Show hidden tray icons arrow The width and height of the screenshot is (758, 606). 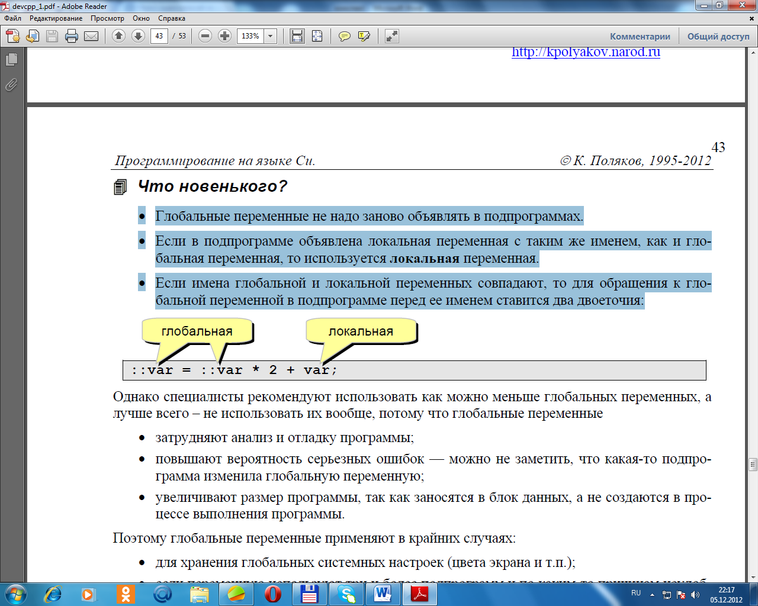(x=653, y=595)
